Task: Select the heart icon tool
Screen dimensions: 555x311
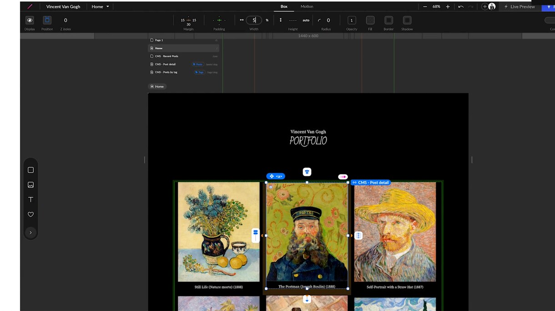Action: [x=31, y=214]
